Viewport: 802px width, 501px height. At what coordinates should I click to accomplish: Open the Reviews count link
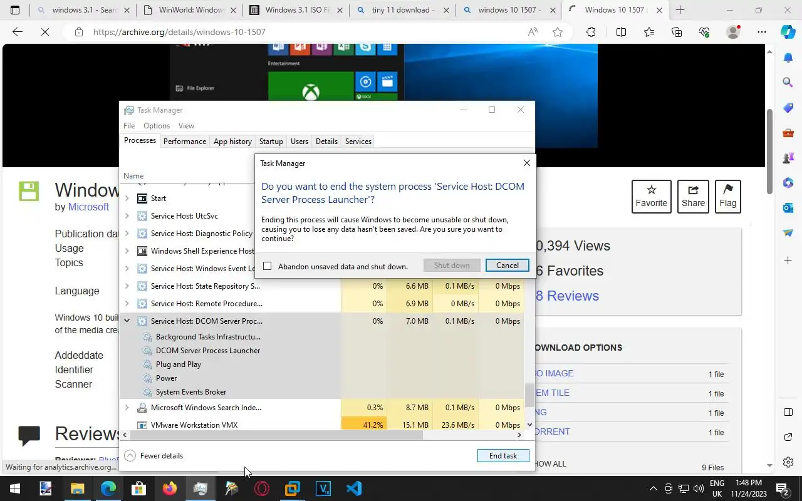click(x=567, y=296)
